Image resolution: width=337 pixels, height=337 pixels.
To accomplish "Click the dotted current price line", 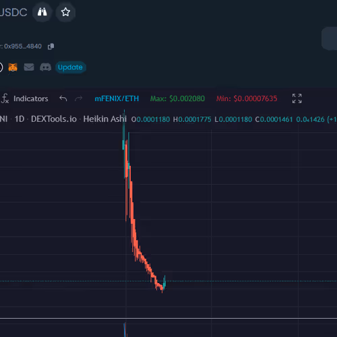I will pos(247,281).
